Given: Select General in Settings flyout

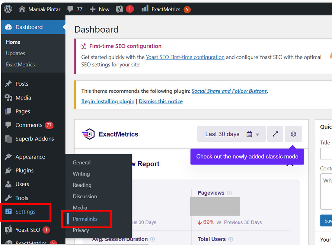Looking at the screenshot, I should tap(82, 163).
